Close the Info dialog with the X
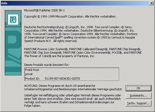Screen dimensions: 155x112 [152, 3]
